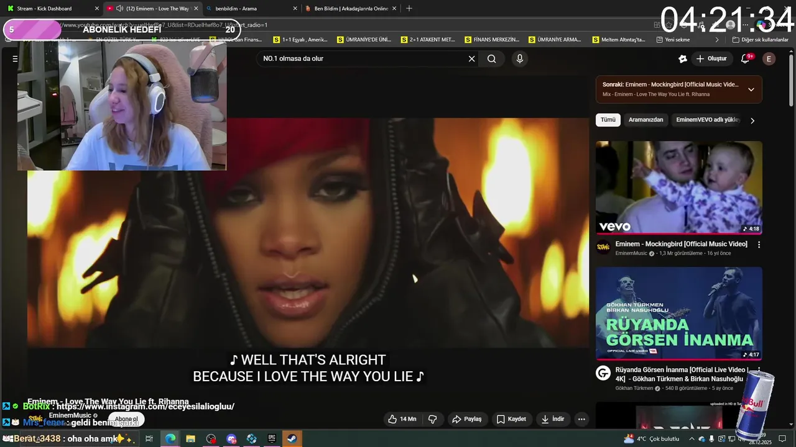Image resolution: width=796 pixels, height=447 pixels.
Task: Close the benbildim - Arama tab
Action: click(295, 9)
